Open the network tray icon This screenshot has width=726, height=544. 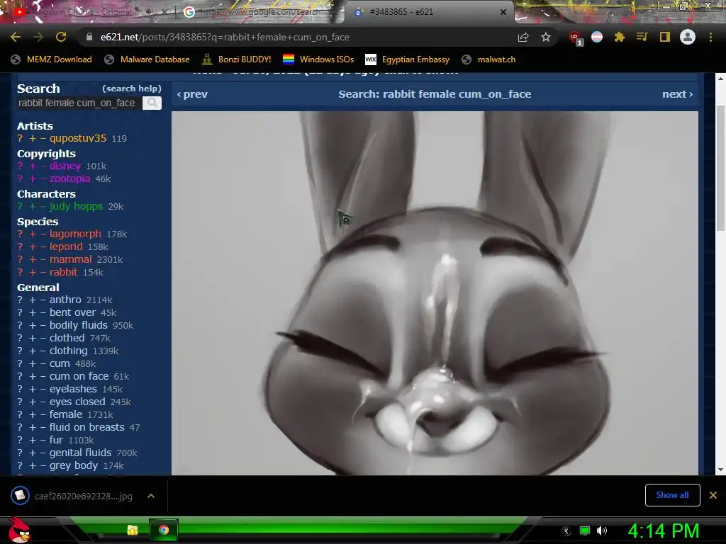585,531
